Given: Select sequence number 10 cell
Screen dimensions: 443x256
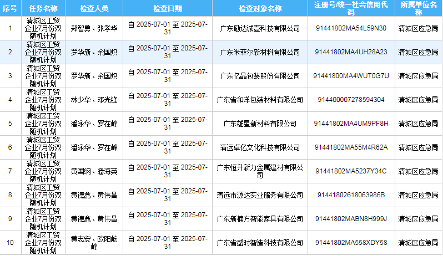Looking at the screenshot, I should (10, 243).
